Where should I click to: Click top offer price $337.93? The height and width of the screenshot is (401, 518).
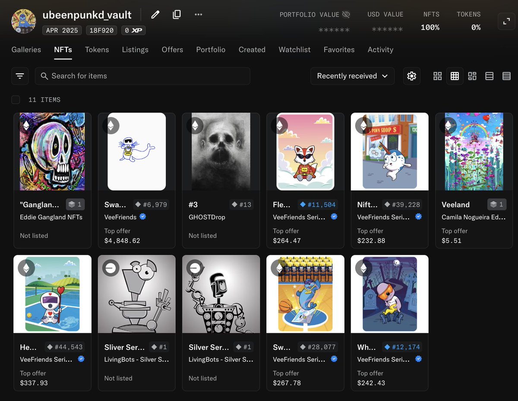pos(34,383)
